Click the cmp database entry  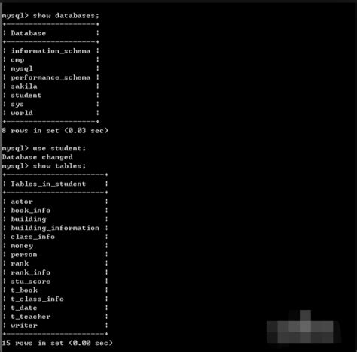(17, 60)
